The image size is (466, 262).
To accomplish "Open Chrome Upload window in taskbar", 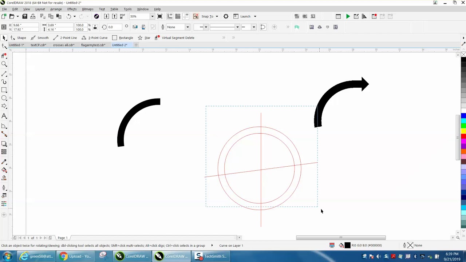I will (x=76, y=256).
